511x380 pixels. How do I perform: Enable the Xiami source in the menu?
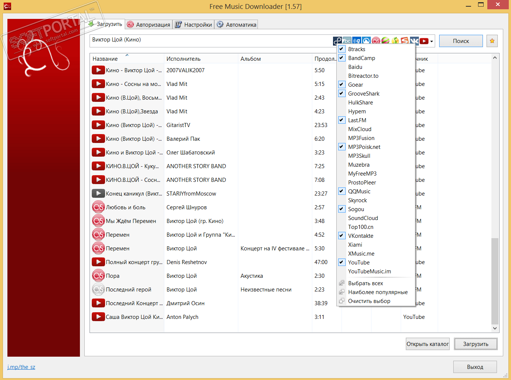(376, 244)
